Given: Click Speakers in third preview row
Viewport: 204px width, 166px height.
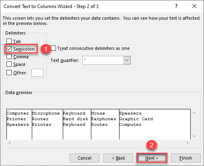Looking at the screenshot, I should pos(18,125).
